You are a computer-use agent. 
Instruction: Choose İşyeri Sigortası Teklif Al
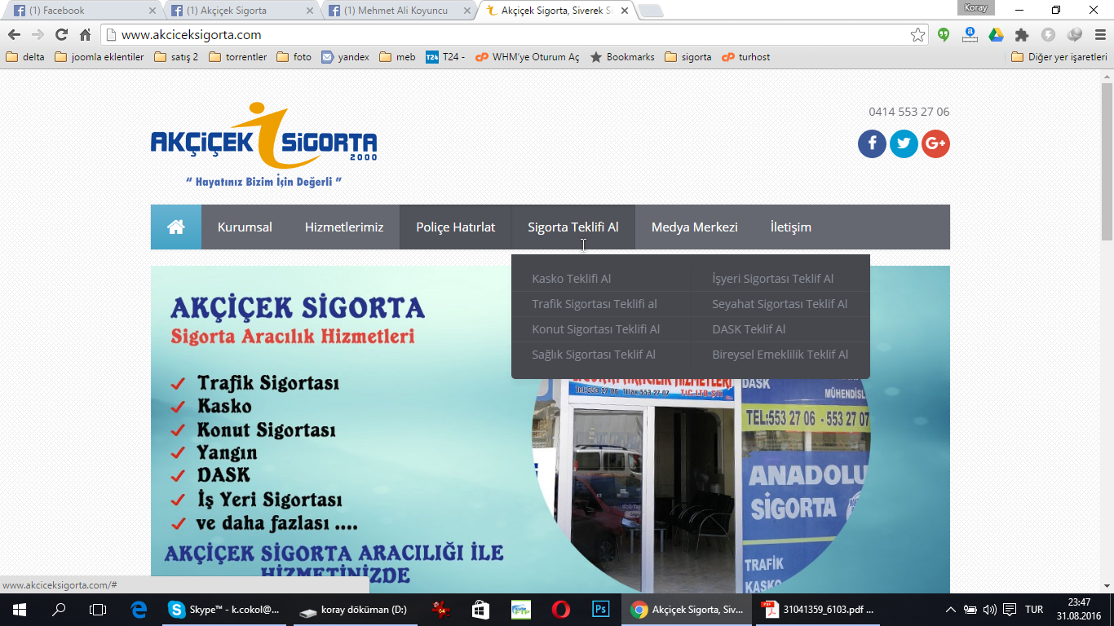point(773,279)
